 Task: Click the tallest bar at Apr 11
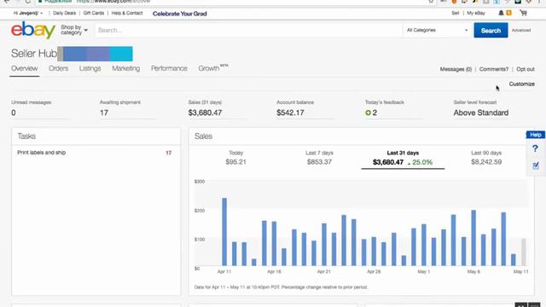coord(224,232)
